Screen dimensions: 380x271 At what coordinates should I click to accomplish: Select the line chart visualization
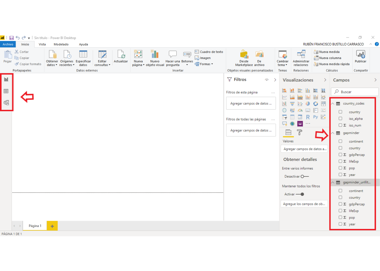(x=284, y=97)
